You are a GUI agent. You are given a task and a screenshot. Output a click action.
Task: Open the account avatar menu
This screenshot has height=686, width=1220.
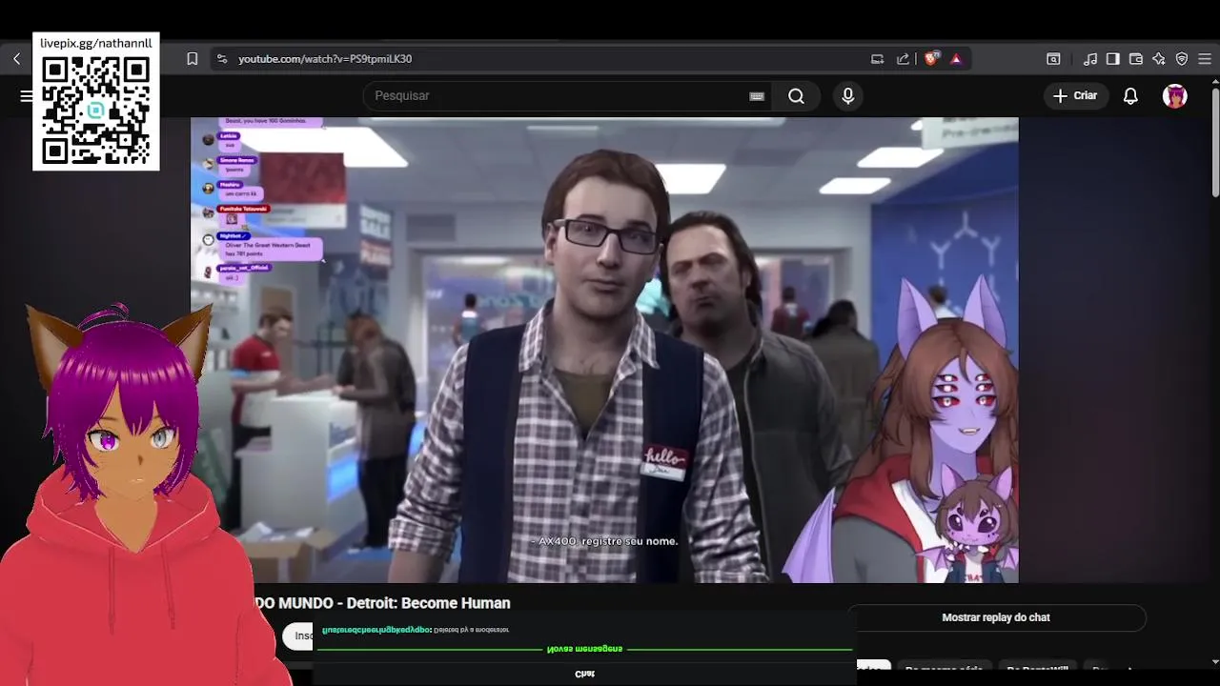[x=1175, y=95]
